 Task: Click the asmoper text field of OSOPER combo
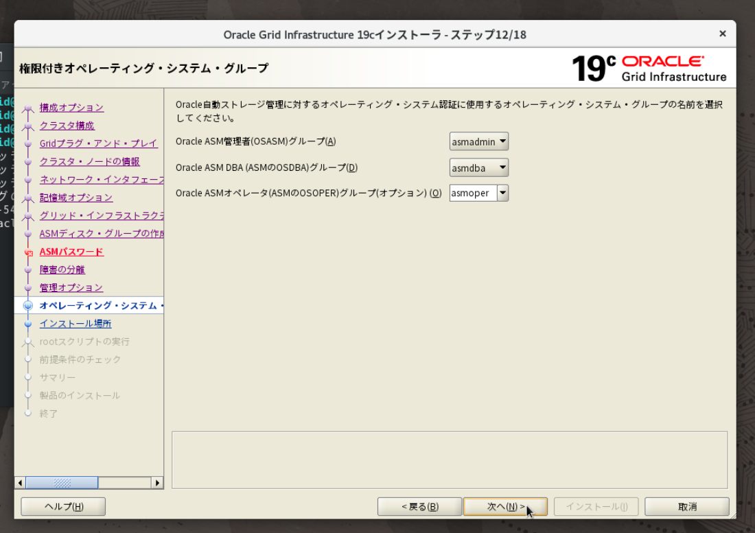473,193
